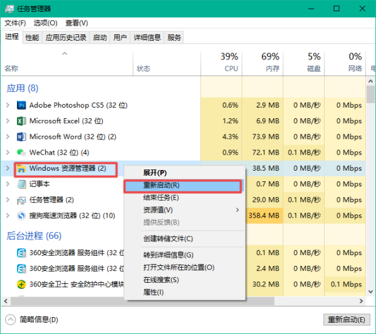This screenshot has height=334, width=376.
Task: Sort by 网络 column header
Action: click(345, 63)
